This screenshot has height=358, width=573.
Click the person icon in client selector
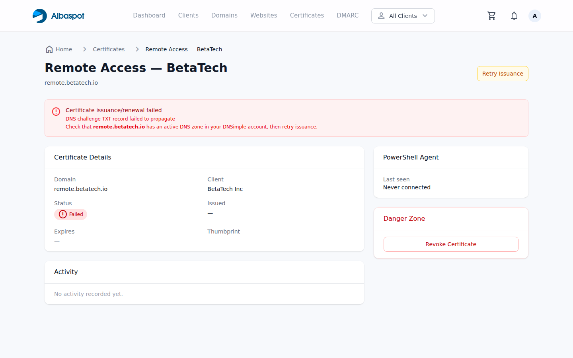[x=381, y=16]
